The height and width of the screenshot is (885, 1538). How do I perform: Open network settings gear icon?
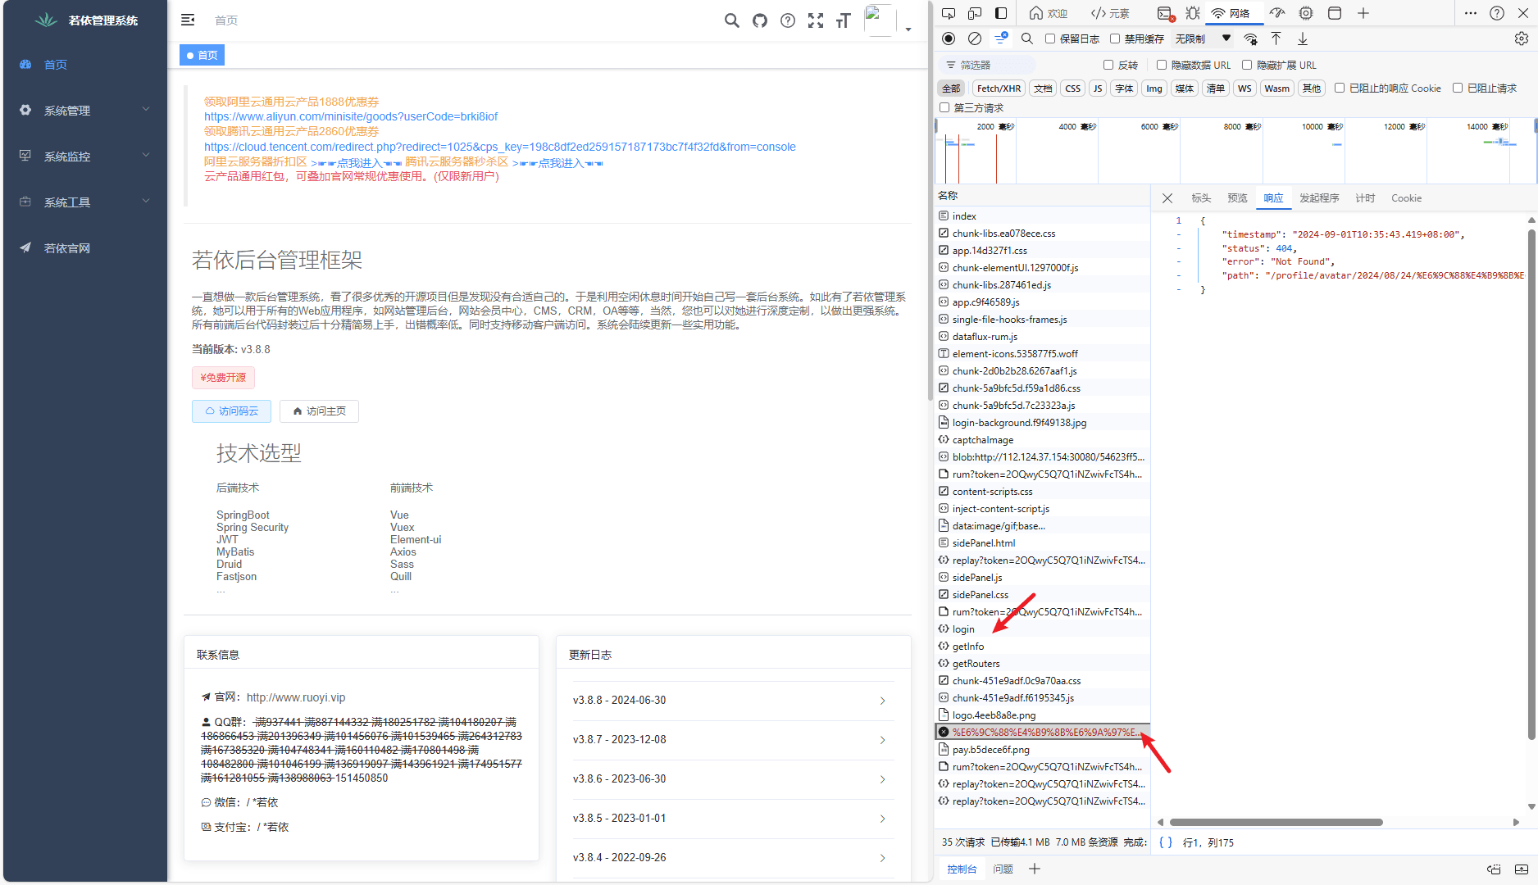1522,39
